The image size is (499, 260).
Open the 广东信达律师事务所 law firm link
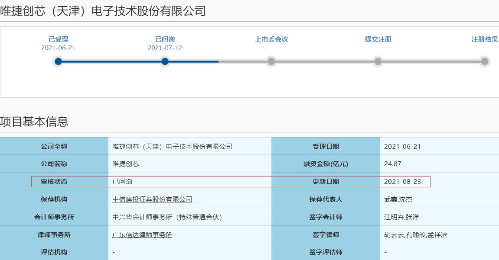(x=142, y=235)
